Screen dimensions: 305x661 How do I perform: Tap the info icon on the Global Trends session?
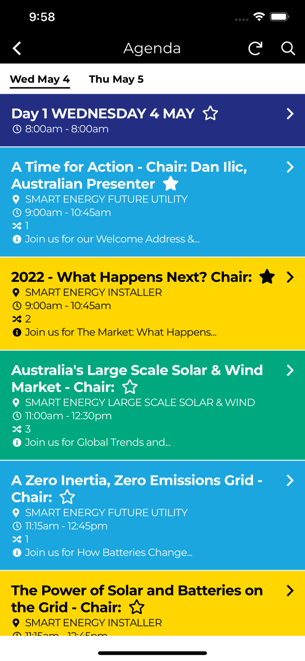tap(16, 442)
